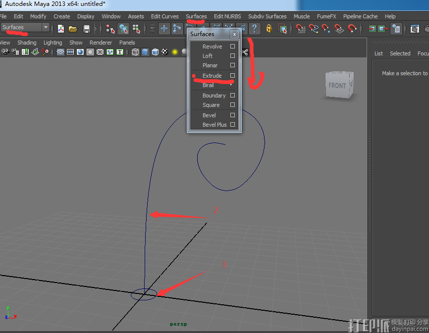
Task: Open the Bevel Plus option box
Action: point(232,125)
